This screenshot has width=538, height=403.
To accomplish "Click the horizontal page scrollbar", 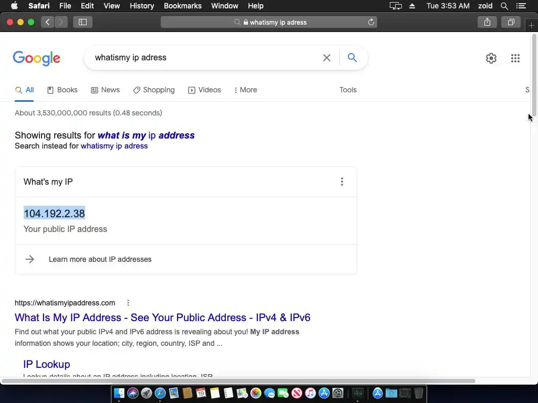I will point(238,381).
